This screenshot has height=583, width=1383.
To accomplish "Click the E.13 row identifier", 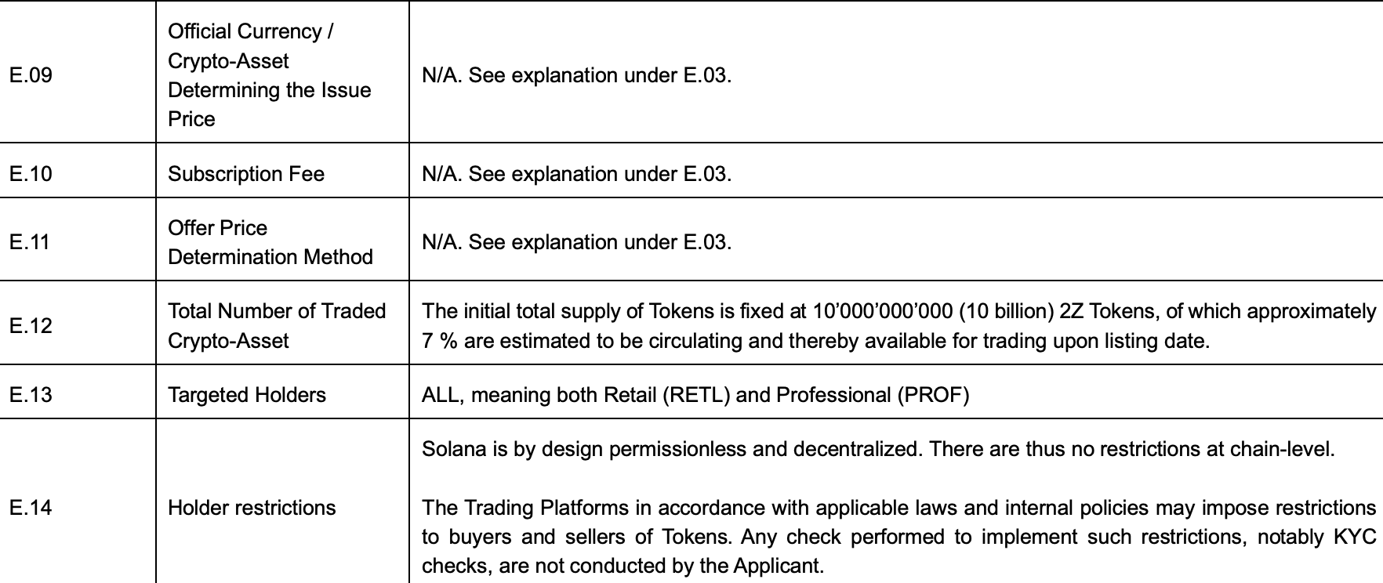I will point(31,394).
